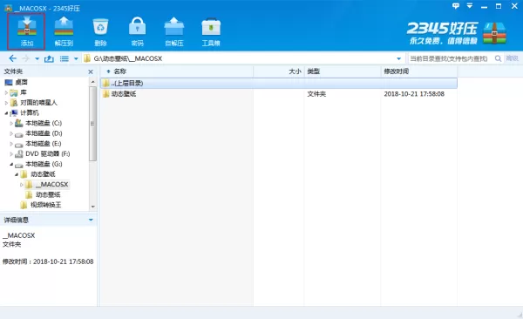
Task: Expand the _MACOSX tree node
Action: click(x=21, y=185)
